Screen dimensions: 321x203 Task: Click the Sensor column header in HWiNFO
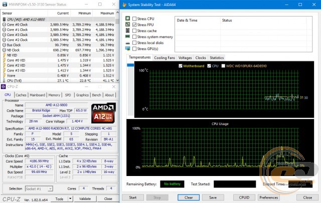[x=24, y=13]
